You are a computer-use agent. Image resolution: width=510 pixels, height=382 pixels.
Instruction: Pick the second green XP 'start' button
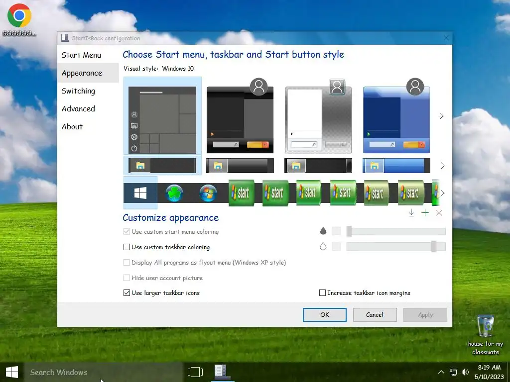(275, 193)
